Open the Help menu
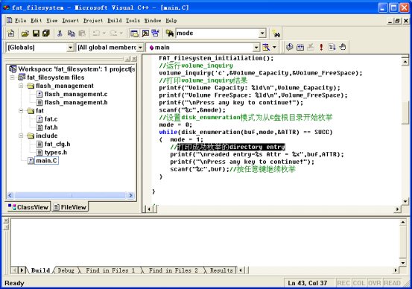The width and height of the screenshot is (412, 289). (171, 21)
